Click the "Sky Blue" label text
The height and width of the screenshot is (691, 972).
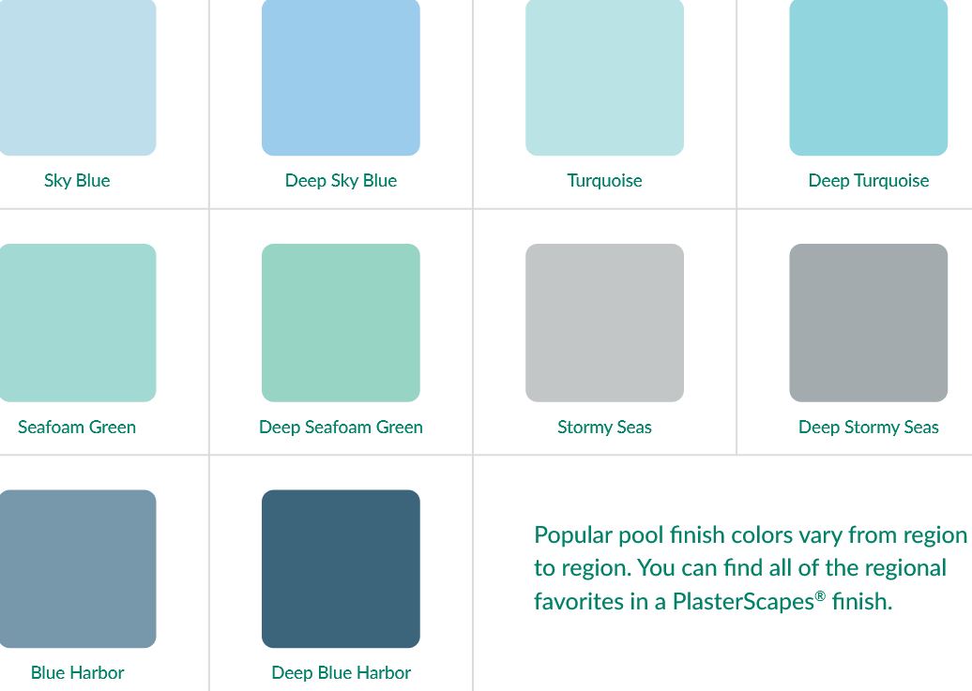click(x=77, y=181)
